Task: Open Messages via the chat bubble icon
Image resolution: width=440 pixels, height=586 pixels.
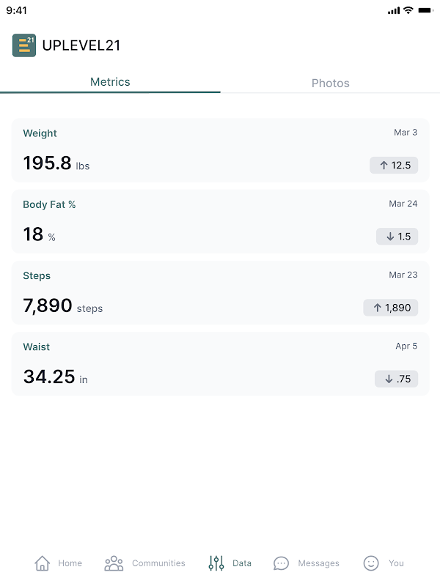Action: (x=281, y=563)
